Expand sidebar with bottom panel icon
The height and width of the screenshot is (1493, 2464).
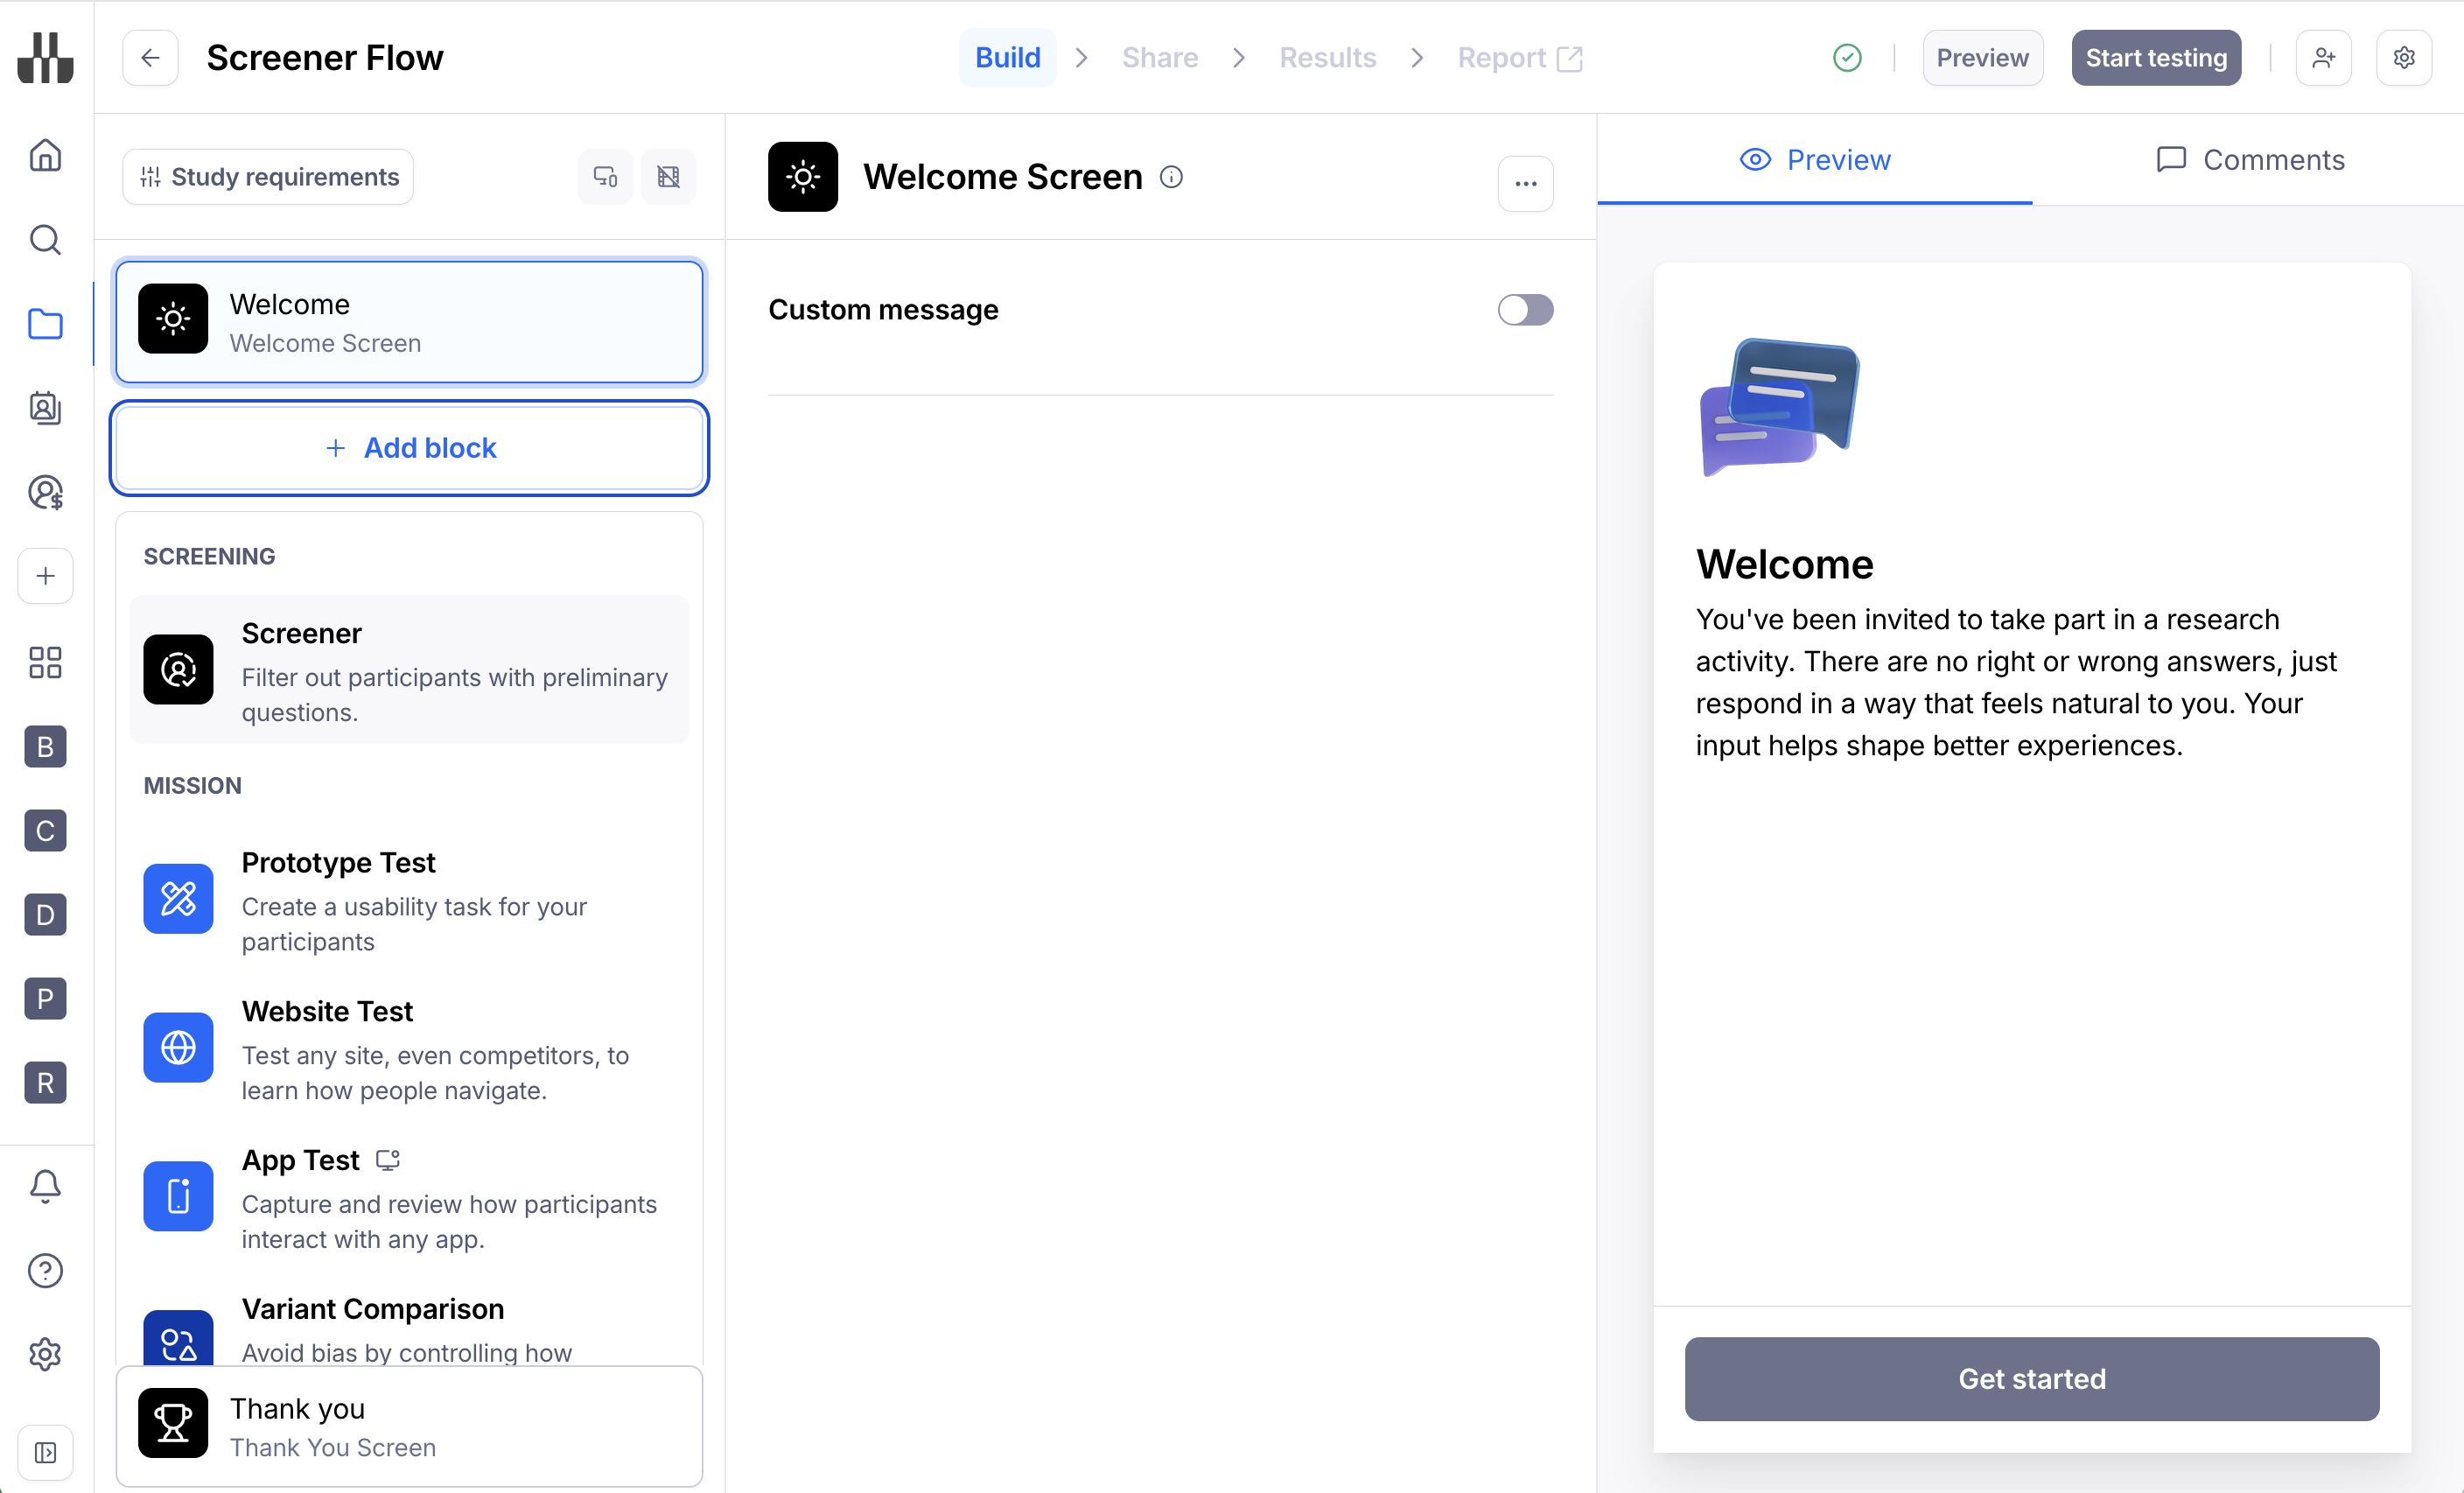coord(45,1452)
